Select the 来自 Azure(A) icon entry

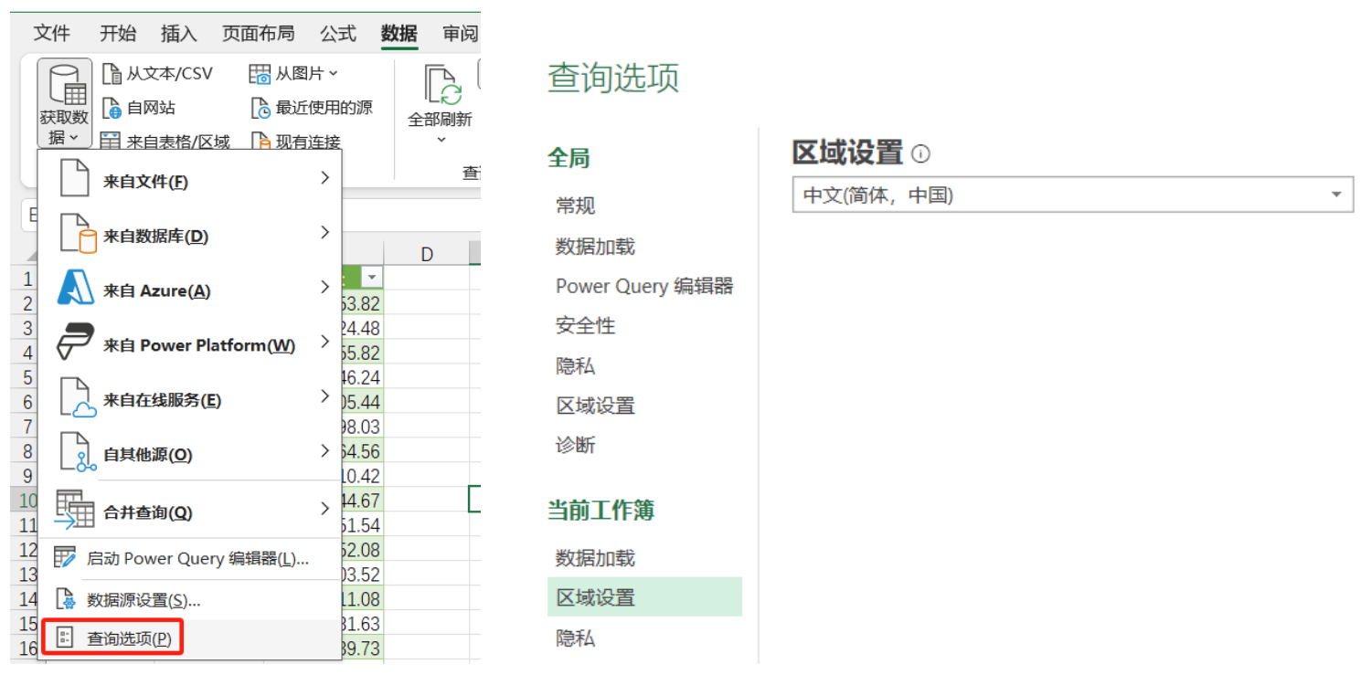[x=76, y=289]
